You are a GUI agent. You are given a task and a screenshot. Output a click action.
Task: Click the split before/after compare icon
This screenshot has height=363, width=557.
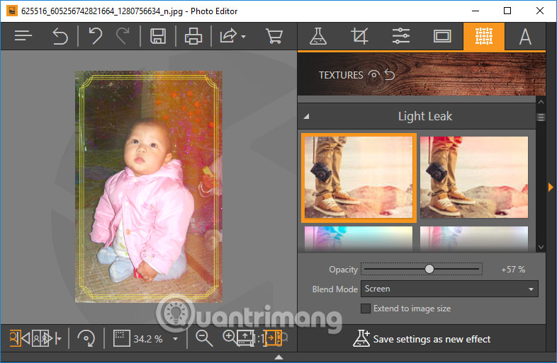(x=42, y=338)
